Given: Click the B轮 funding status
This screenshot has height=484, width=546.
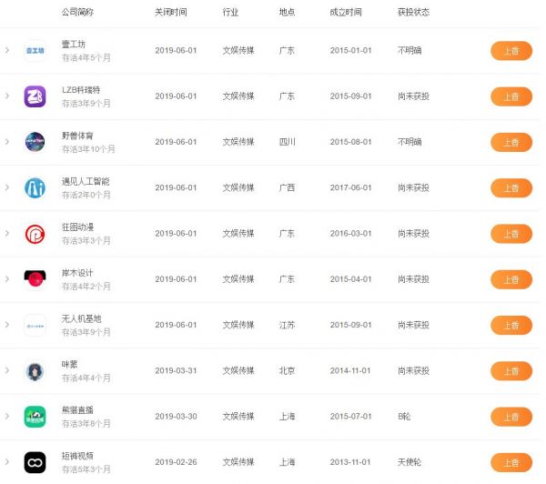Looking at the screenshot, I should click(404, 416).
